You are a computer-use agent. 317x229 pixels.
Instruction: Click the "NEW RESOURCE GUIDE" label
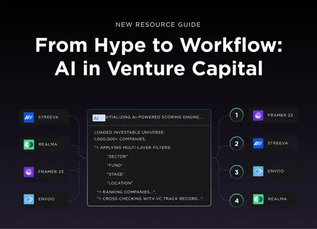(x=158, y=25)
